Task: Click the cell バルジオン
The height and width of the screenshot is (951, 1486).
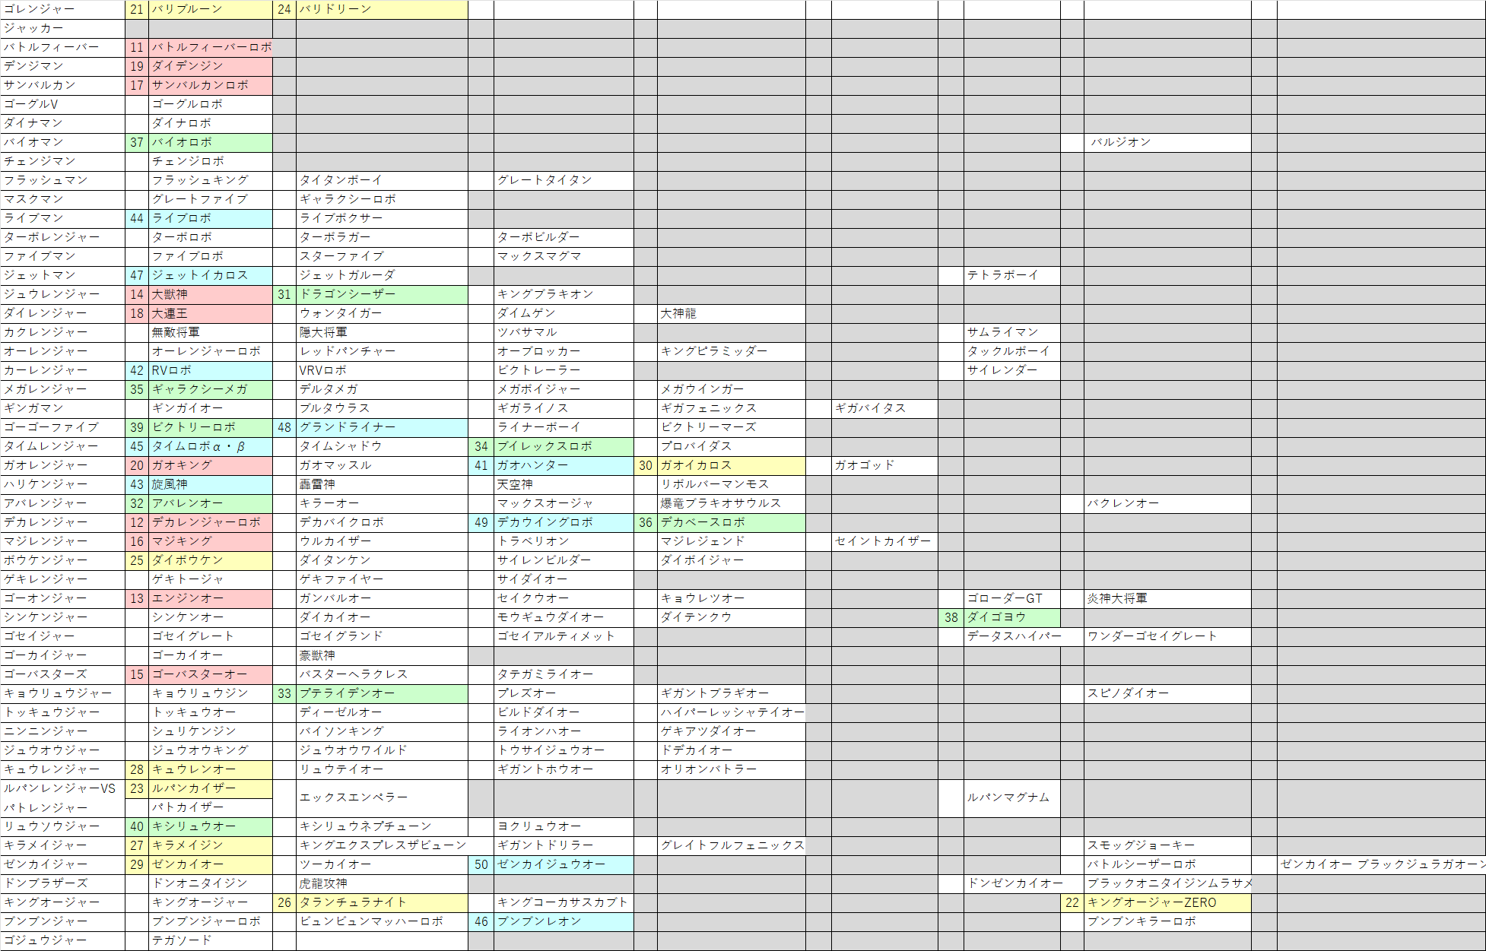Action: (x=1167, y=142)
